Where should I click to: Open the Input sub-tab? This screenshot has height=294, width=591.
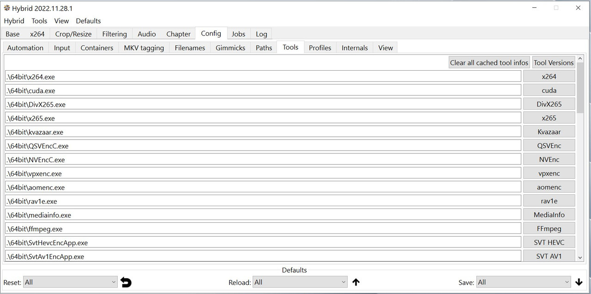62,48
